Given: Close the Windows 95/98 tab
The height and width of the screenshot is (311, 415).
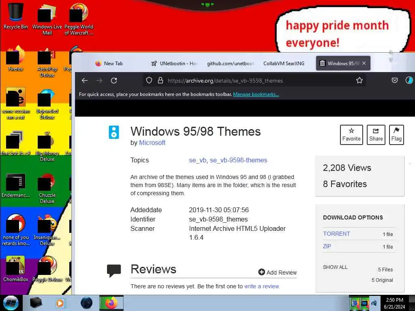Looking at the screenshot, I should [x=364, y=63].
